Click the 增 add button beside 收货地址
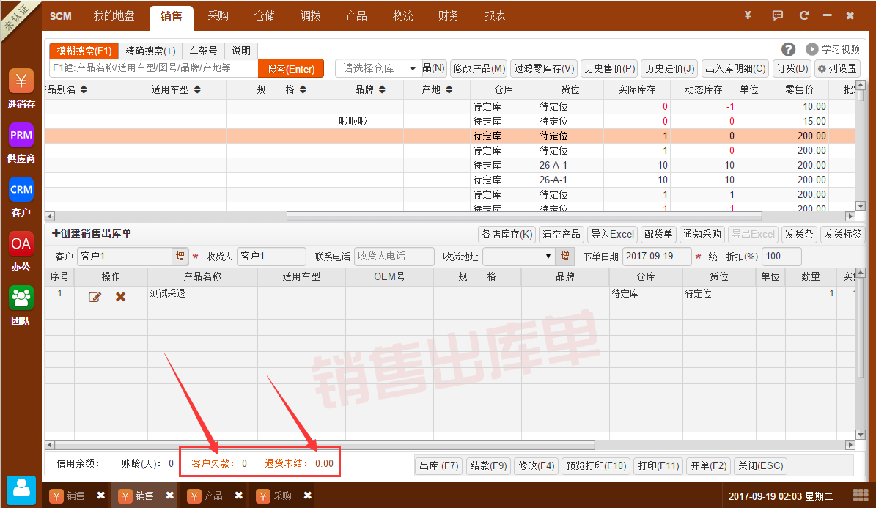Screen dimensions: 876x508 (x=565, y=256)
